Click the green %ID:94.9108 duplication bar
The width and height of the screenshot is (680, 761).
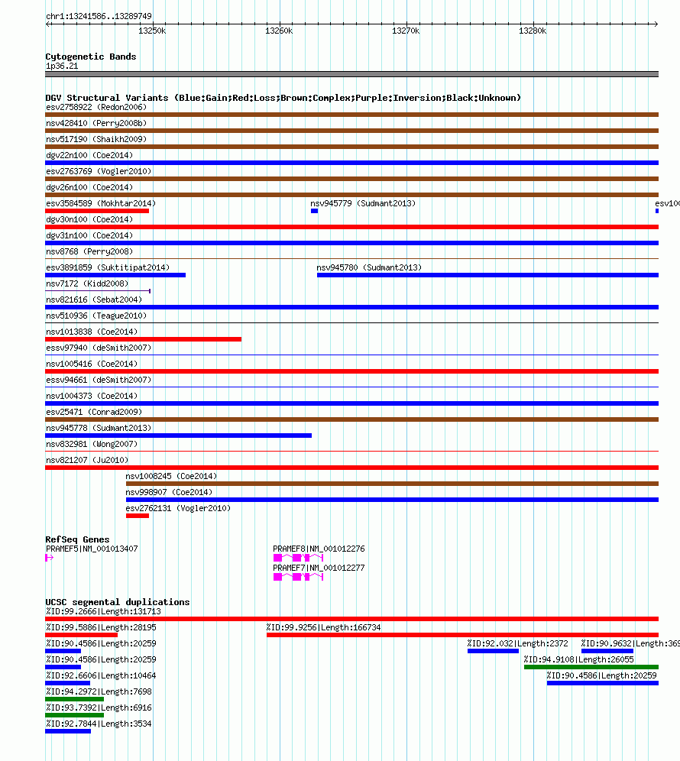tap(591, 667)
